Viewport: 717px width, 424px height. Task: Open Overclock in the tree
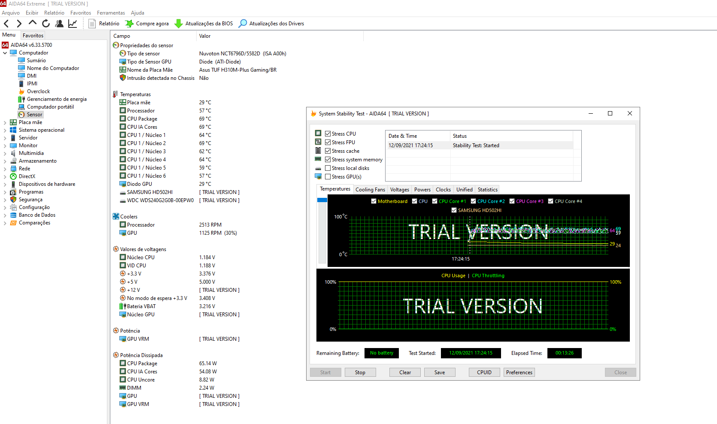[38, 91]
